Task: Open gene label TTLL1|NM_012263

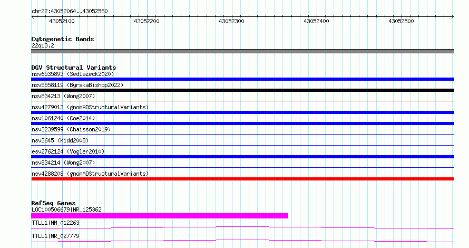Action: 55,223
